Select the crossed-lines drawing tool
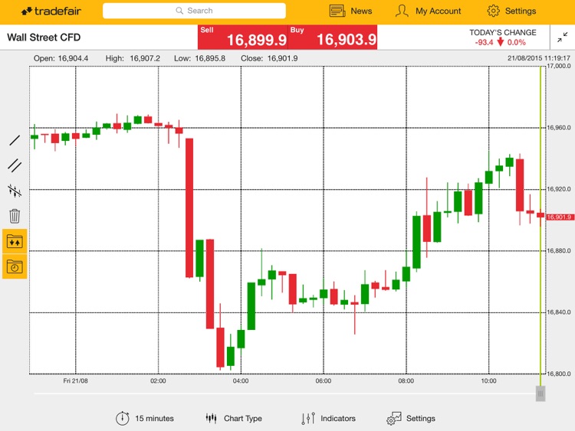The height and width of the screenshot is (431, 575). click(x=15, y=191)
